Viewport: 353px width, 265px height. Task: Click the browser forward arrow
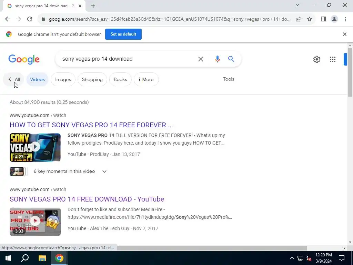19,19
